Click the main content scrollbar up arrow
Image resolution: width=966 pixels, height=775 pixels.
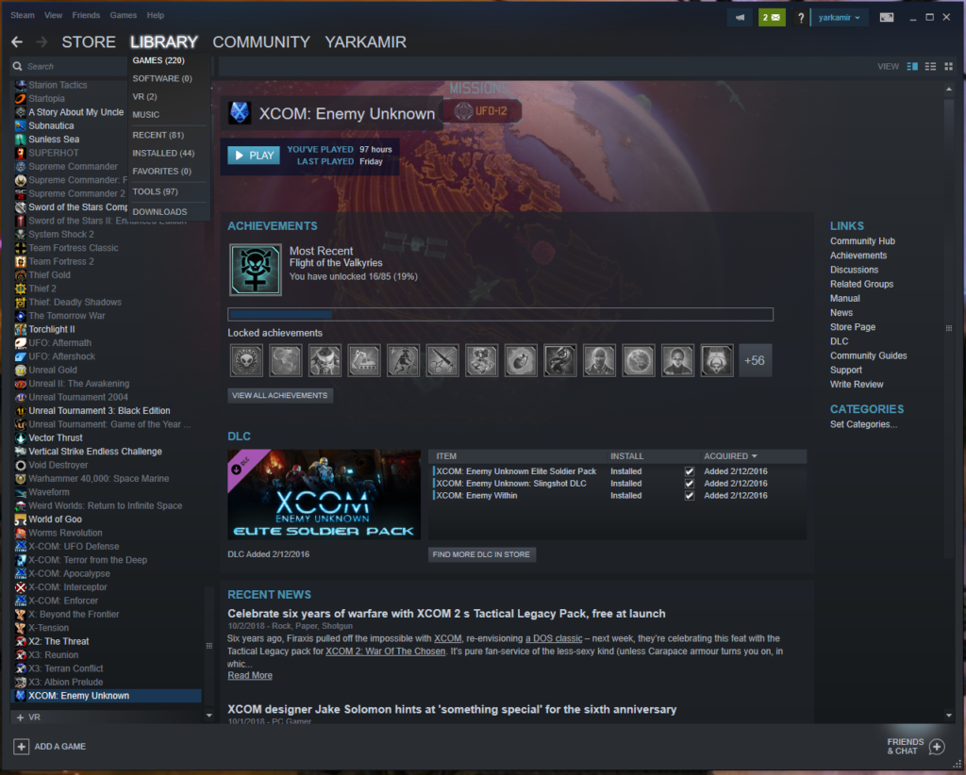[949, 90]
